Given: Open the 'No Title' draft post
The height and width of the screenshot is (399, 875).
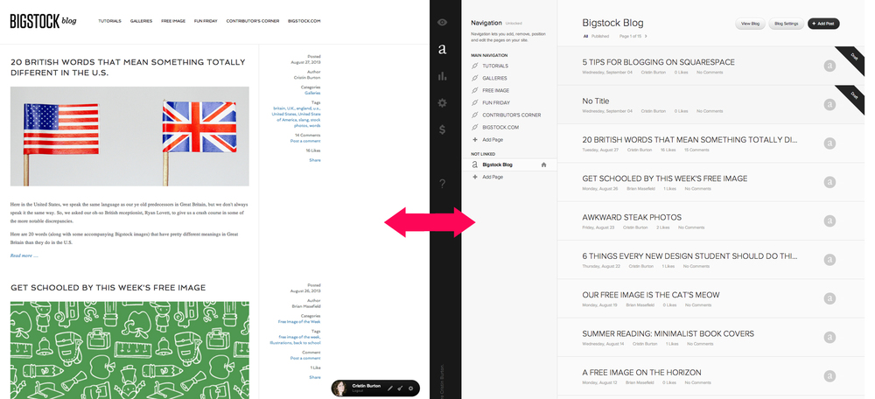Looking at the screenshot, I should pyautogui.click(x=595, y=101).
